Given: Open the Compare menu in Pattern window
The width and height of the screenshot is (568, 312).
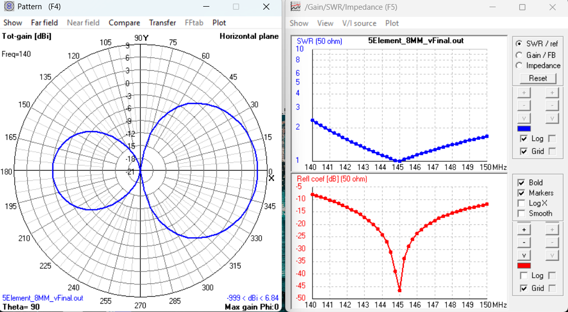Looking at the screenshot, I should pyautogui.click(x=124, y=23).
